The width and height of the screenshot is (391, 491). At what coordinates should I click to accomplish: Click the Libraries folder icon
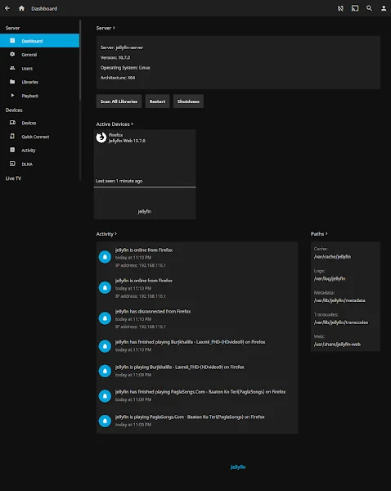click(x=12, y=82)
